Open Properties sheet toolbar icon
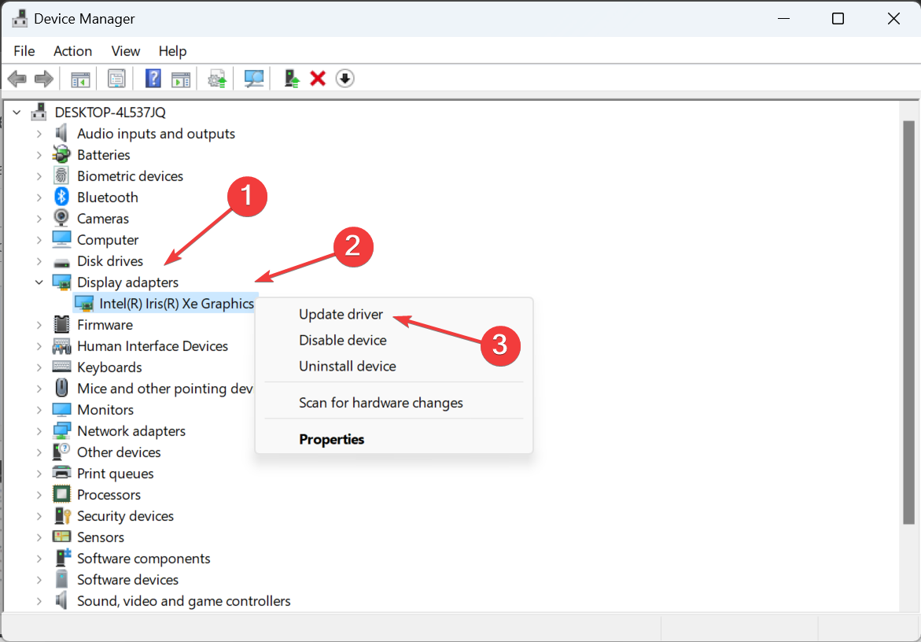Screen dimensions: 921x642 pyautogui.click(x=116, y=79)
